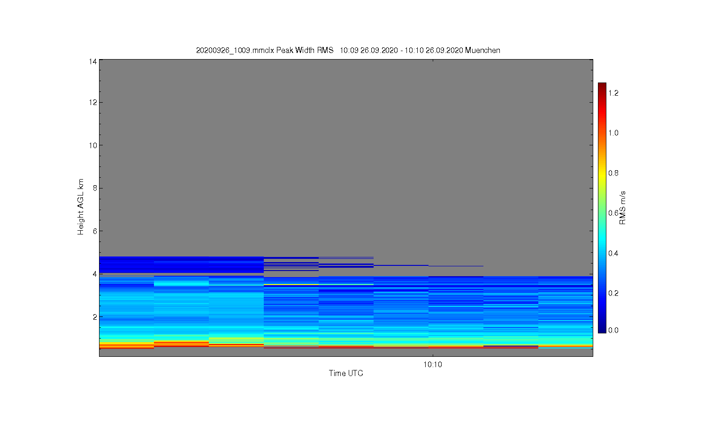Click the thin yellow streak near 3.5 km
The image size is (704, 422).
pyautogui.click(x=291, y=285)
